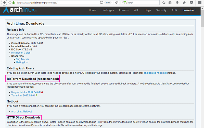Open the Firefox hamburger menu

[x=200, y=3]
